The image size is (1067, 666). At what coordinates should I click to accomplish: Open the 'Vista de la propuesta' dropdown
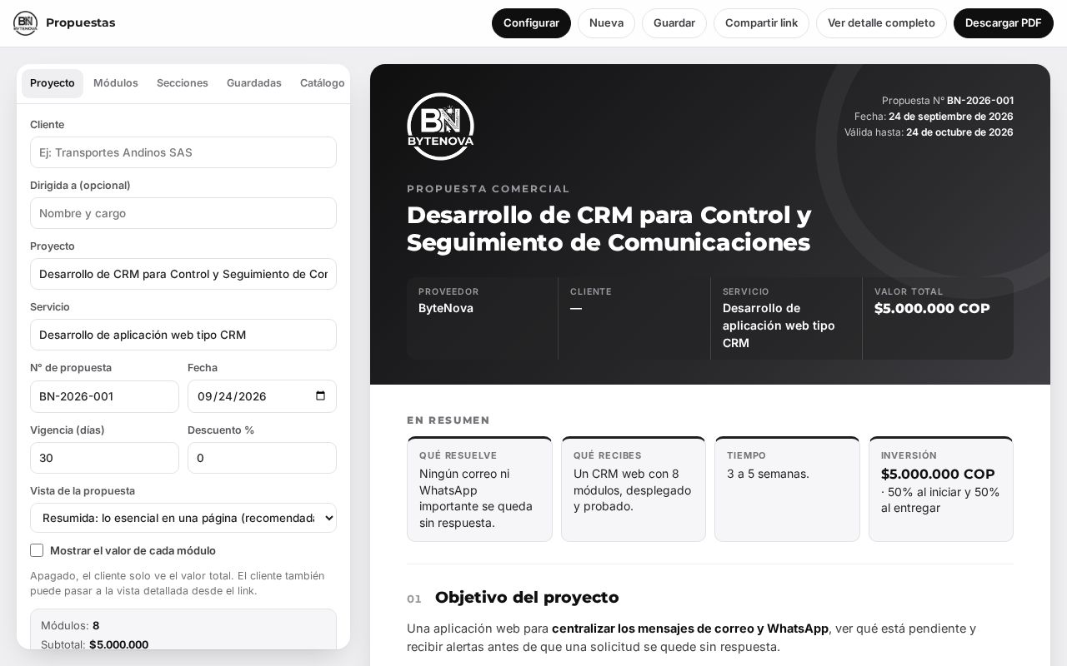183,518
